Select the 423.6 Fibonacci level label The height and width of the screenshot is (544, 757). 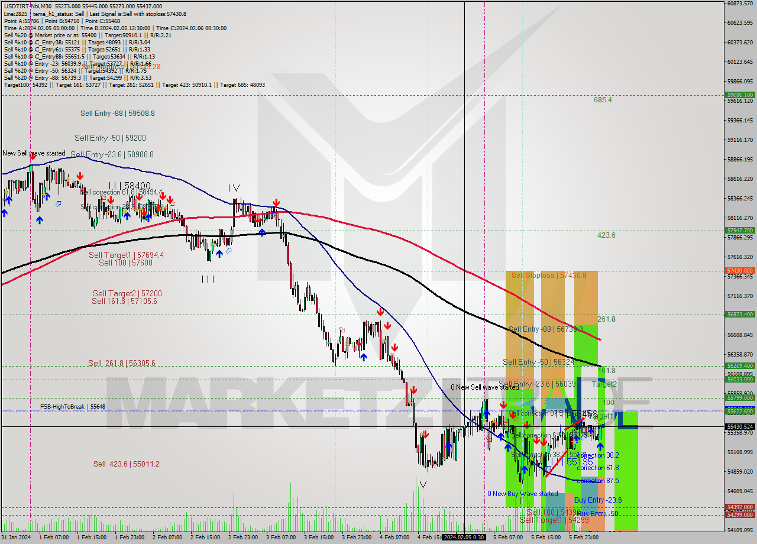[x=606, y=235]
